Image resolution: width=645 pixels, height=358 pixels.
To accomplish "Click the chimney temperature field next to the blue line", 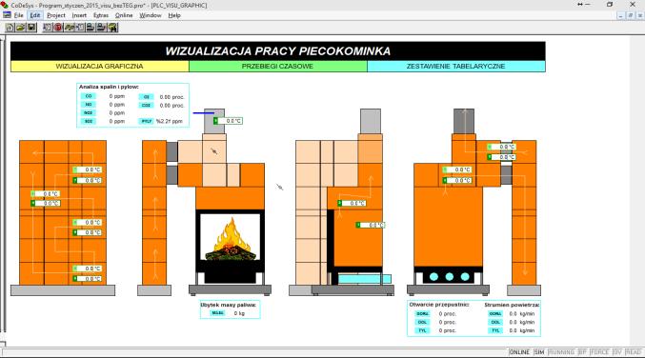I will 229,121.
